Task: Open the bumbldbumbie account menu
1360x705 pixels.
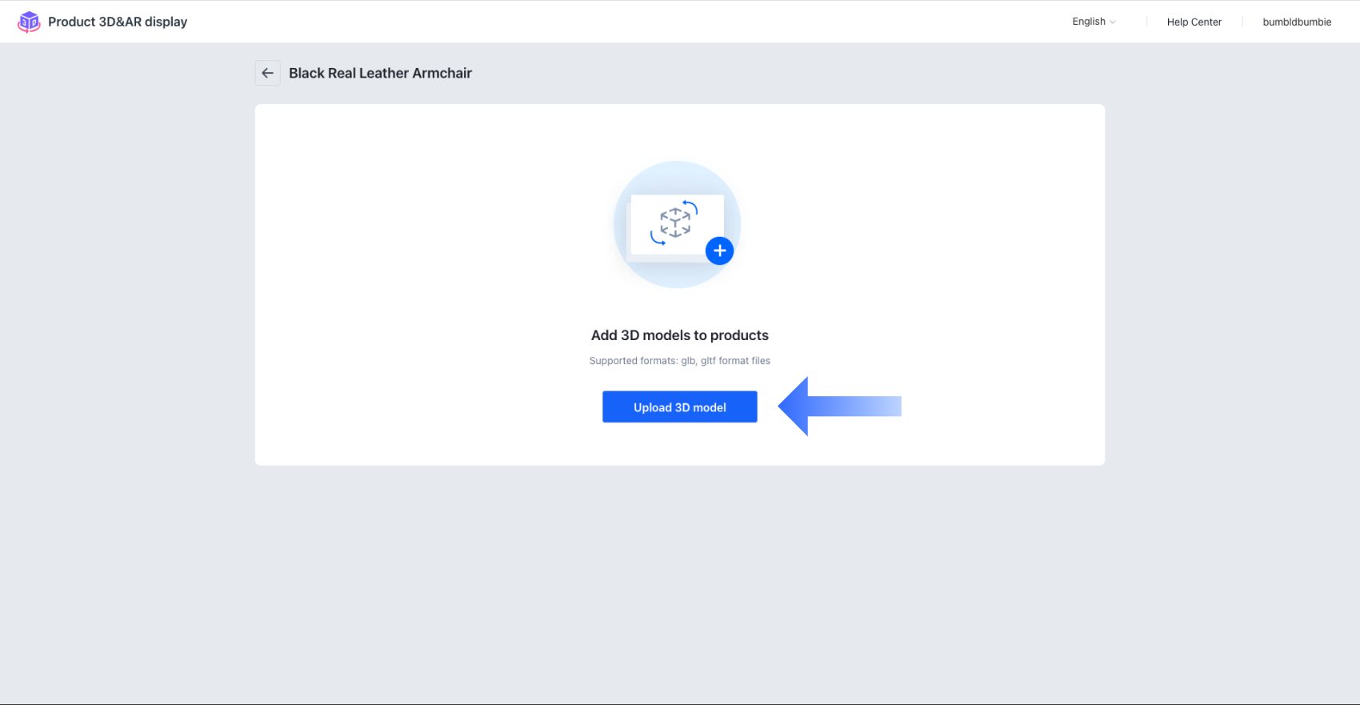Action: point(1297,22)
